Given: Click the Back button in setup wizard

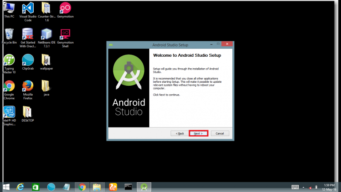Looking at the screenshot, I should [x=179, y=134].
